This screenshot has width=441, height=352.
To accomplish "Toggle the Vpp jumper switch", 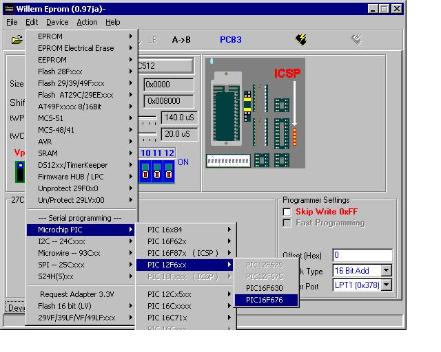I will pyautogui.click(x=20, y=171).
